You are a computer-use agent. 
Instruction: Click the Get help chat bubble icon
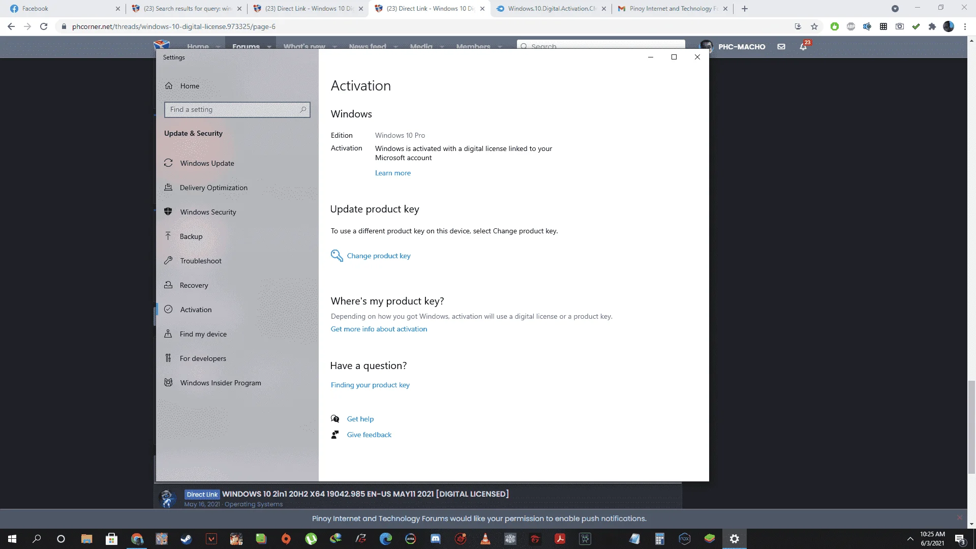coord(335,419)
